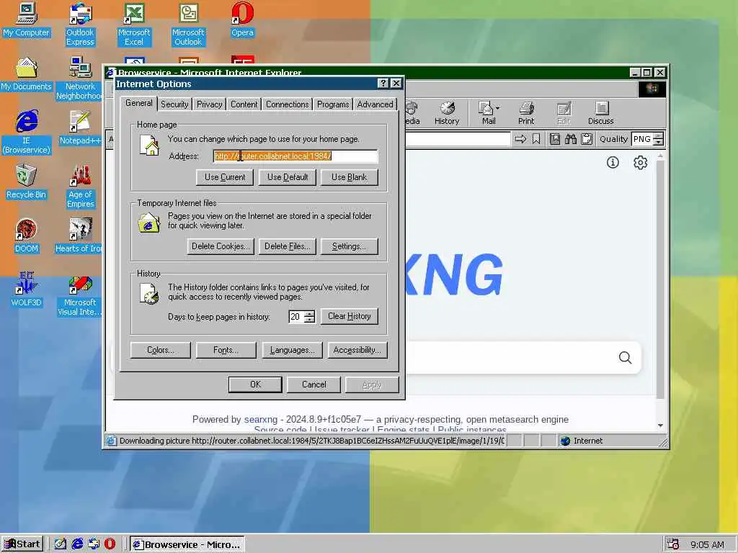This screenshot has height=553, width=738.
Task: Click the bookmarks book icon in Browservice bar
Action: pyautogui.click(x=555, y=139)
